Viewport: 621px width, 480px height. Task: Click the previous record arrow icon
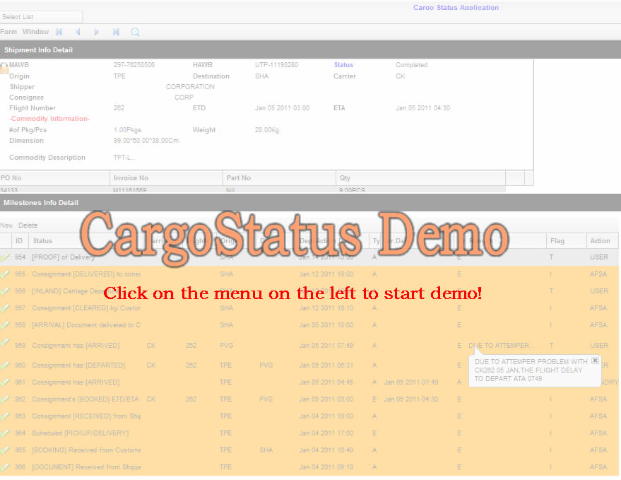point(78,32)
